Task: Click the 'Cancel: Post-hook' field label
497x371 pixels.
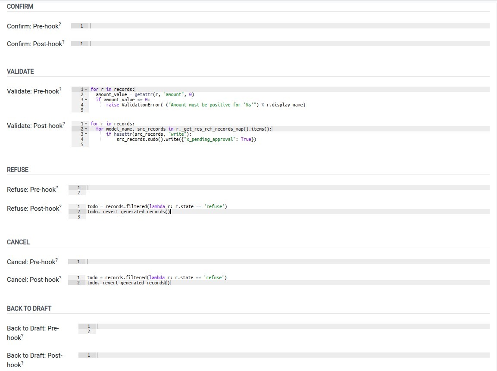Action: [33, 280]
